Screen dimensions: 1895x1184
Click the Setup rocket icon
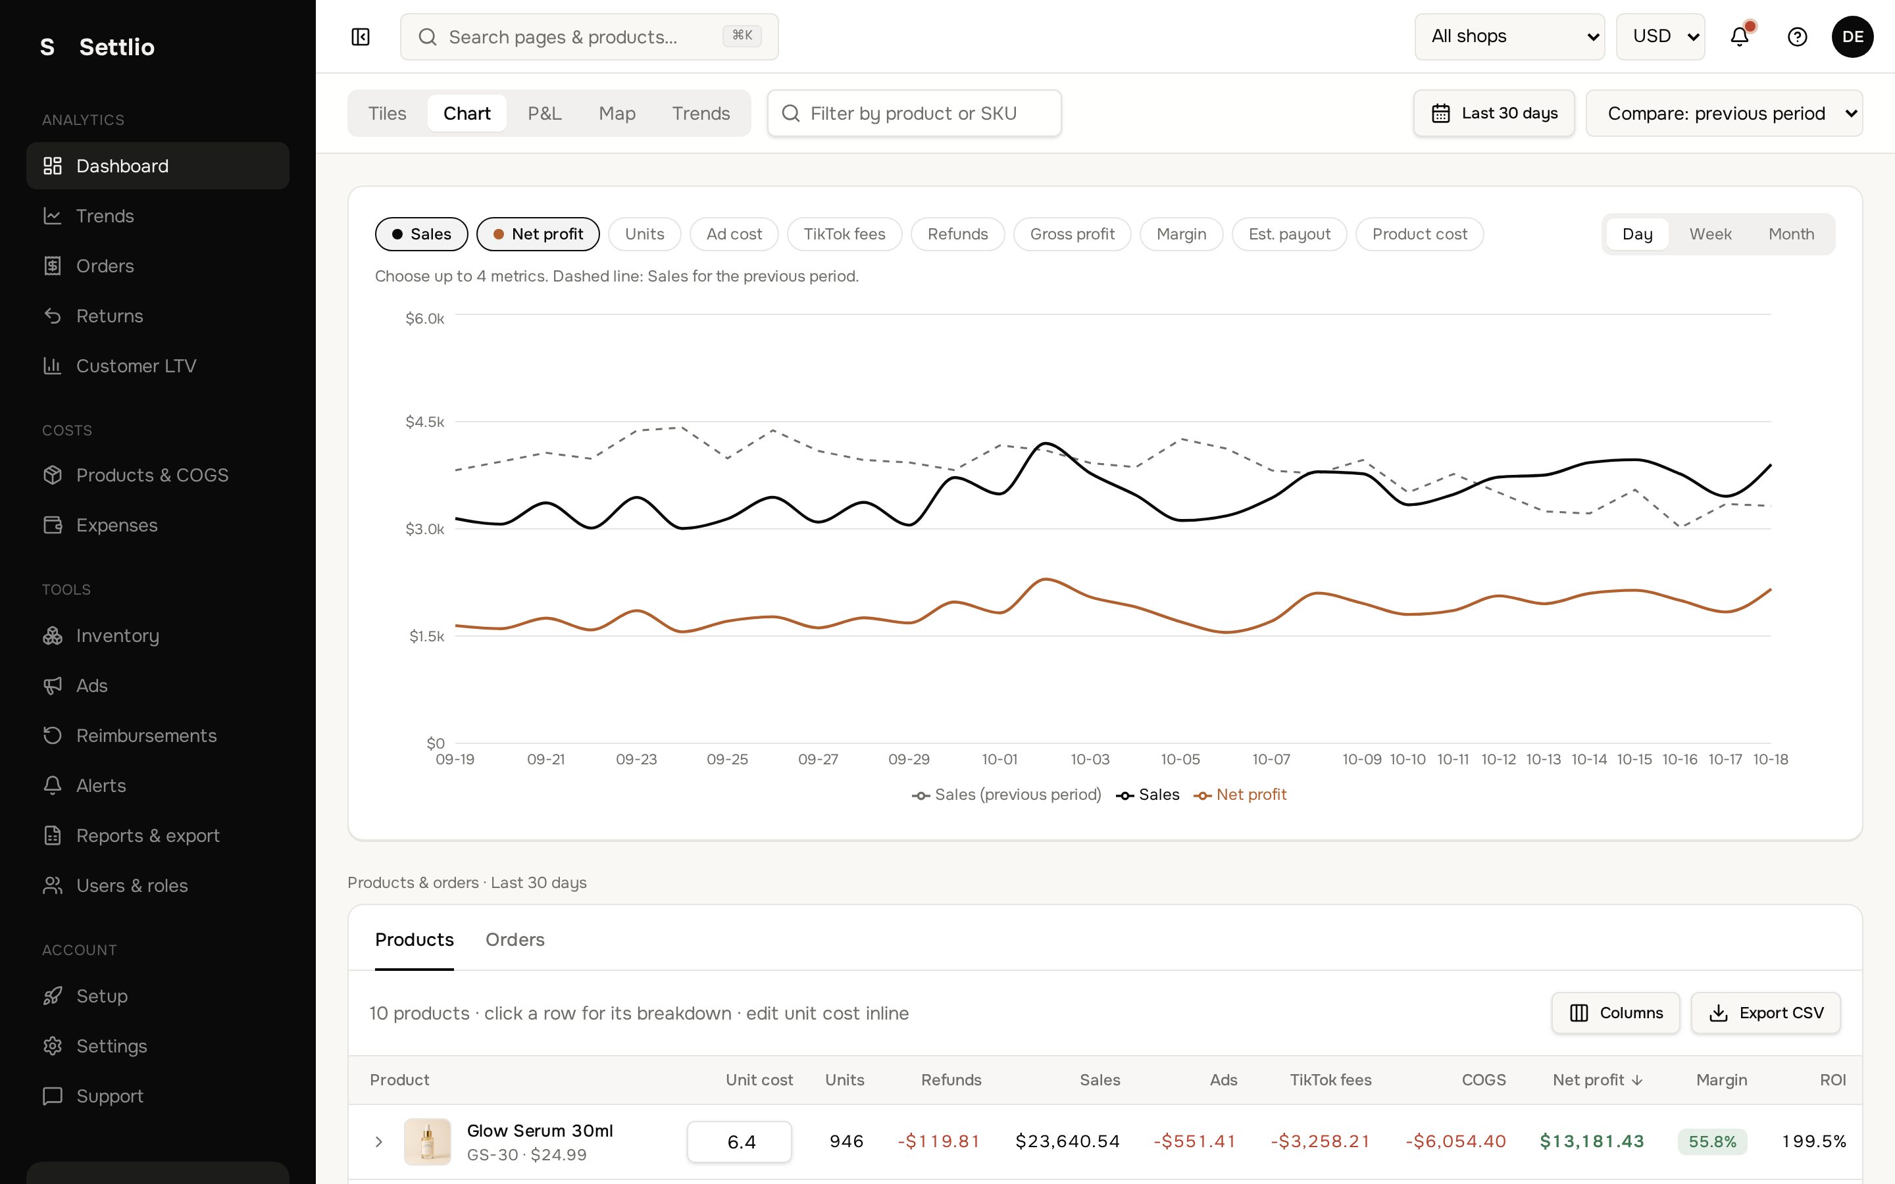53,996
